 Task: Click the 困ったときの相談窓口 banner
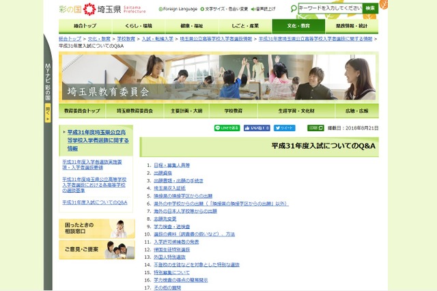pyautogui.click(x=97, y=228)
